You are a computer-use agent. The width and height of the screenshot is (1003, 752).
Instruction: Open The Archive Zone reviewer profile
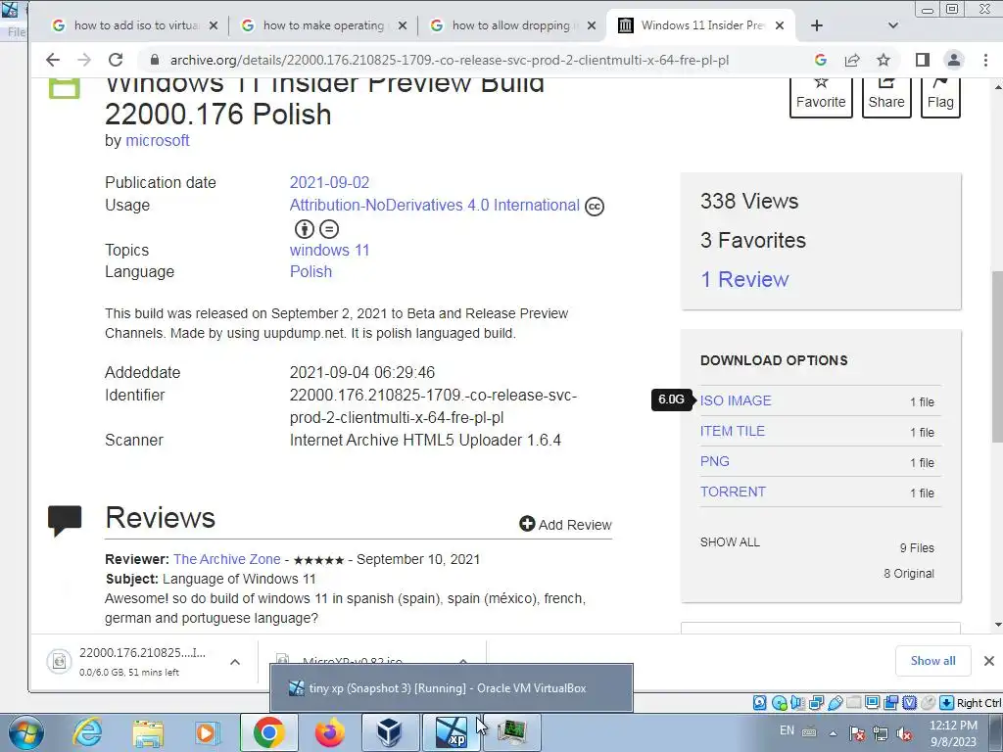click(x=227, y=559)
